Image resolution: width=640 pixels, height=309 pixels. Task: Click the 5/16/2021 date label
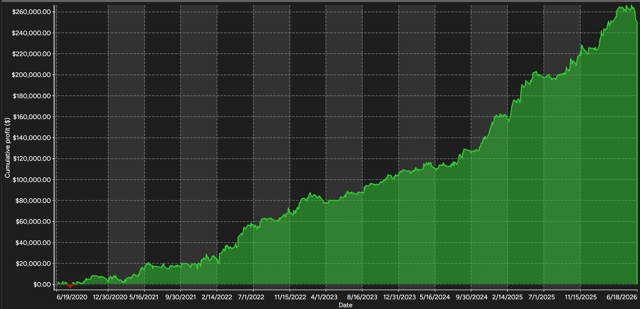[x=144, y=297]
